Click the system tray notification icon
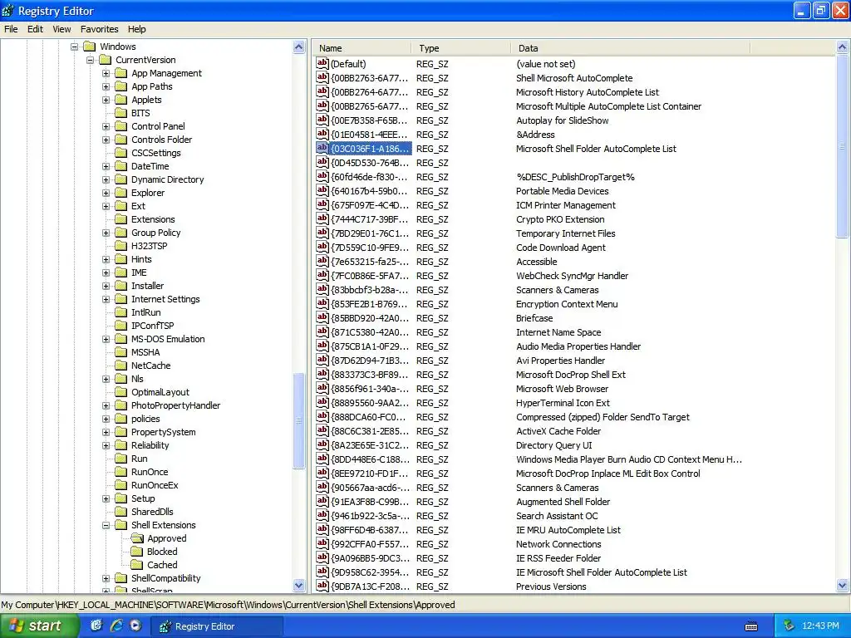Viewport: 851px width, 638px height. (x=790, y=626)
